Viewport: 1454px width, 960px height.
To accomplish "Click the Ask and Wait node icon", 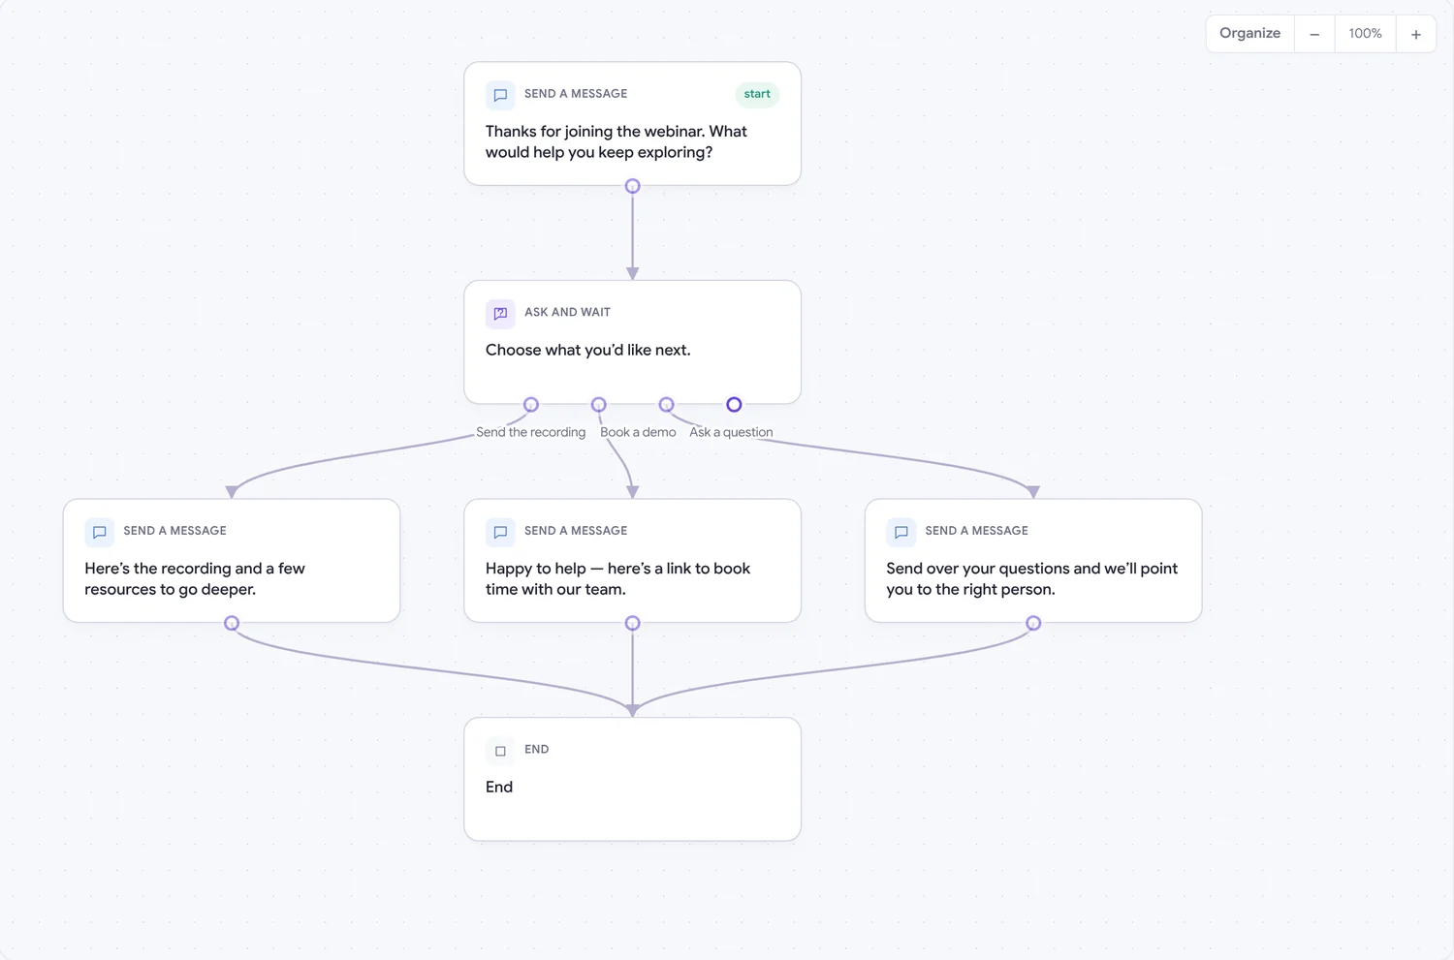I will point(500,313).
